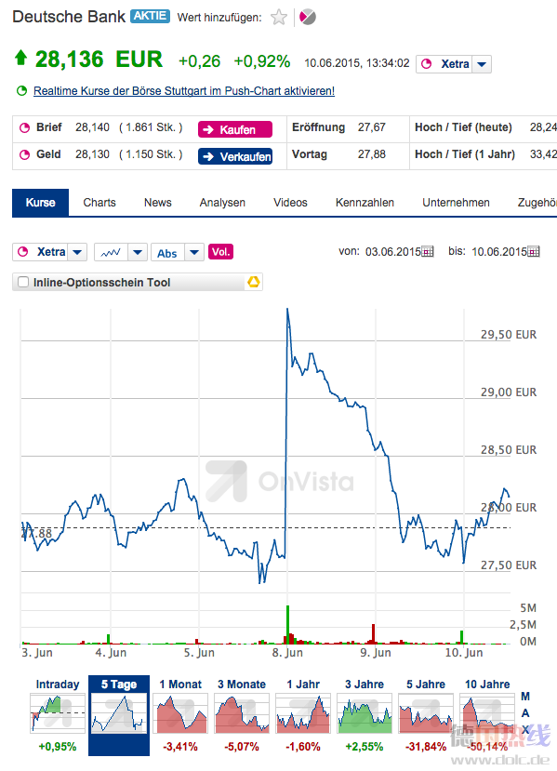This screenshot has height=771, width=557.
Task: Click the yellow Commerzbank logo icon
Action: [x=254, y=282]
